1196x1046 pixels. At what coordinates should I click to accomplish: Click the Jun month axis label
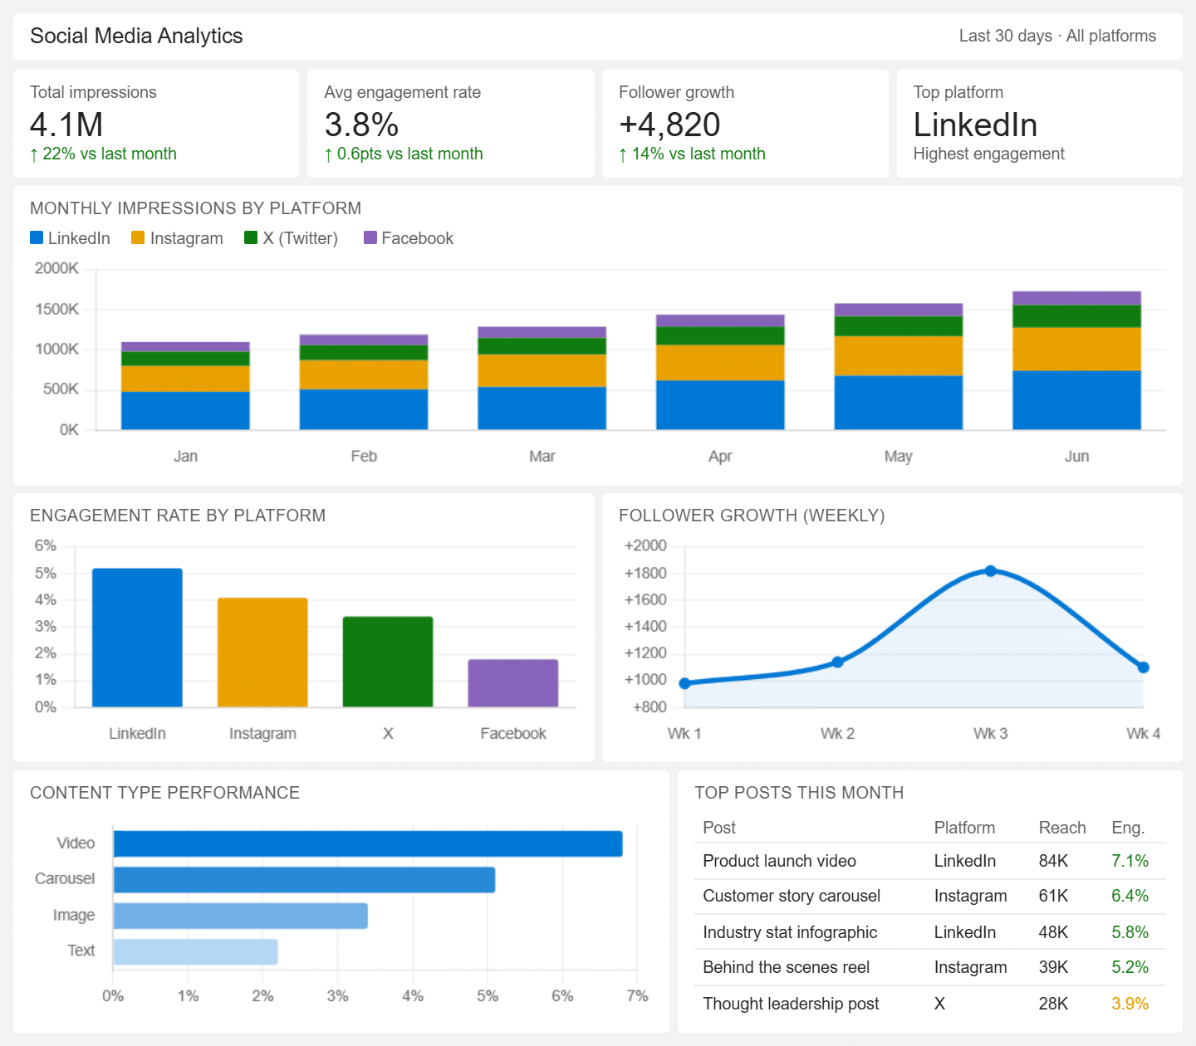(x=1077, y=456)
